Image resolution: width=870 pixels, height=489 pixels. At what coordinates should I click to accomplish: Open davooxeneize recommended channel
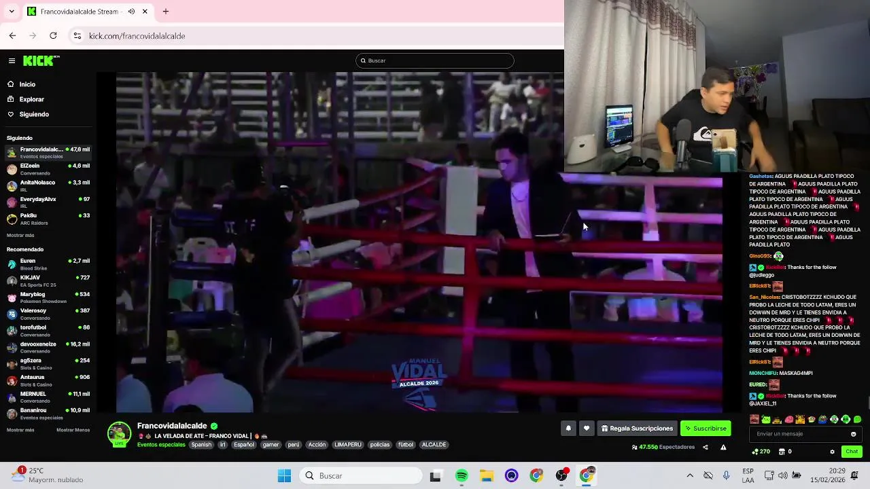click(x=48, y=347)
